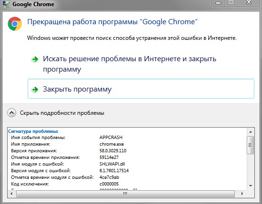Viewport: 262px width, 204px height.
Task: Click exception code c0000005
Action: click(x=109, y=184)
